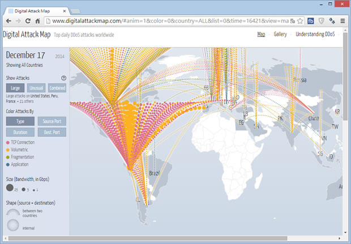The image size is (351, 244).
Task: Reload the page with the refresh icon
Action: [29, 21]
